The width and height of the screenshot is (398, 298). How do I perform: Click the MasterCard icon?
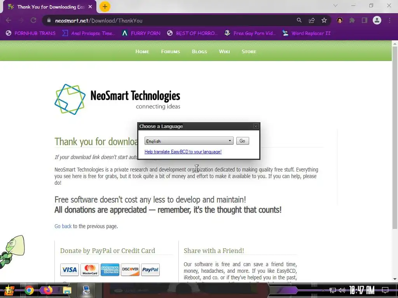(x=90, y=270)
